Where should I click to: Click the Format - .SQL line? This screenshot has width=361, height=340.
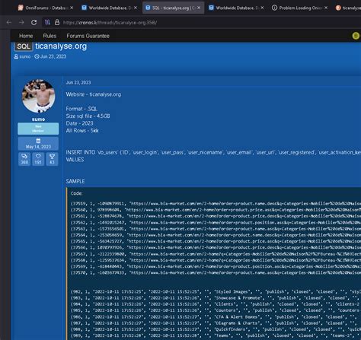tap(81, 109)
